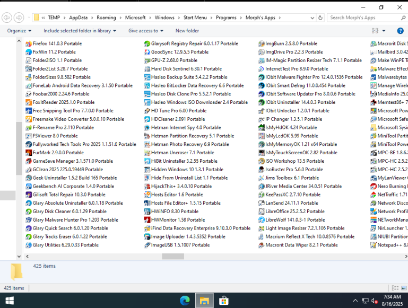408x308 pixels.
Task: Click the KeePassXC 2.7.10 Portable icon
Action: 261,195
